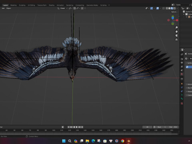Open the Global transform orientation dropdown
The width and height of the screenshot is (192, 144).
point(62,8)
